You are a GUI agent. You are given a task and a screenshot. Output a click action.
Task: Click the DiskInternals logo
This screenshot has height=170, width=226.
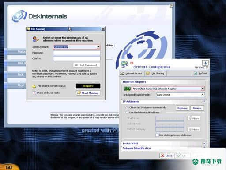click(39, 16)
